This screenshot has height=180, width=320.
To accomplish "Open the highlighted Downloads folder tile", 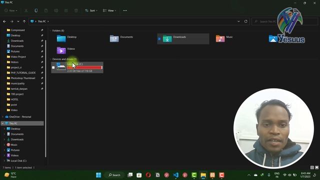I will coord(183,38).
